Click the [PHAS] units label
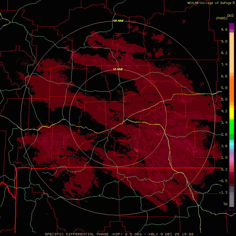The width and height of the screenshot is (236, 236). [x=222, y=18]
